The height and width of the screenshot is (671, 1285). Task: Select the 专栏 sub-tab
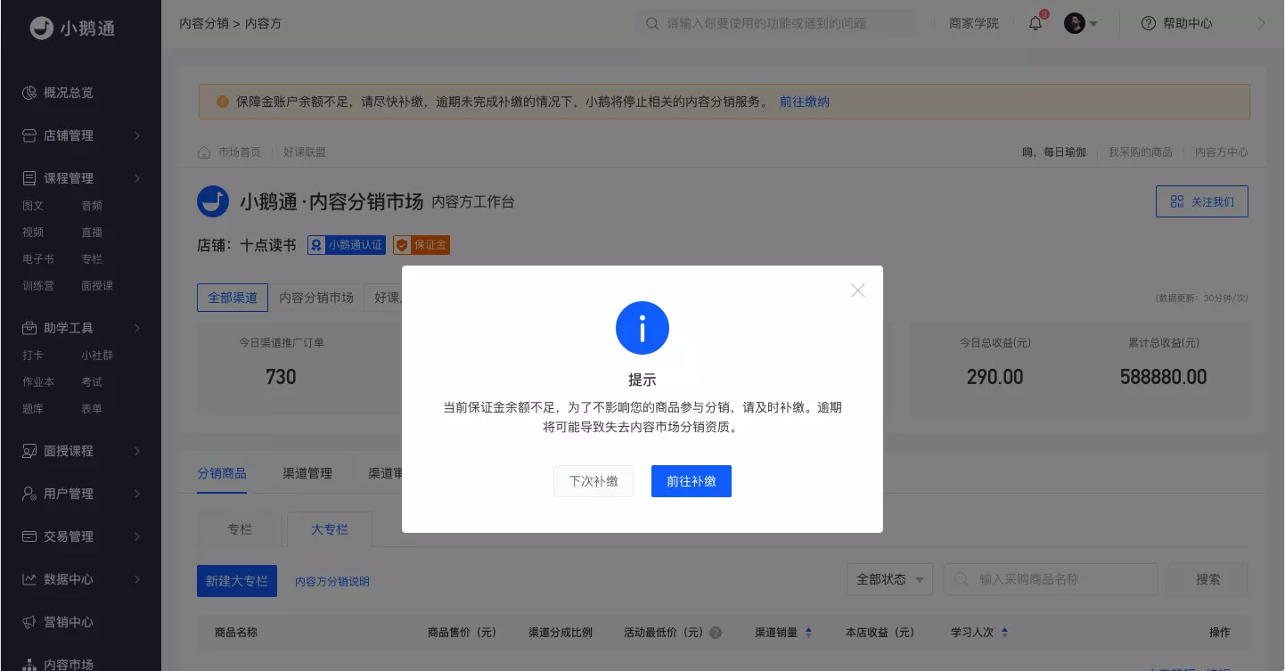240,529
